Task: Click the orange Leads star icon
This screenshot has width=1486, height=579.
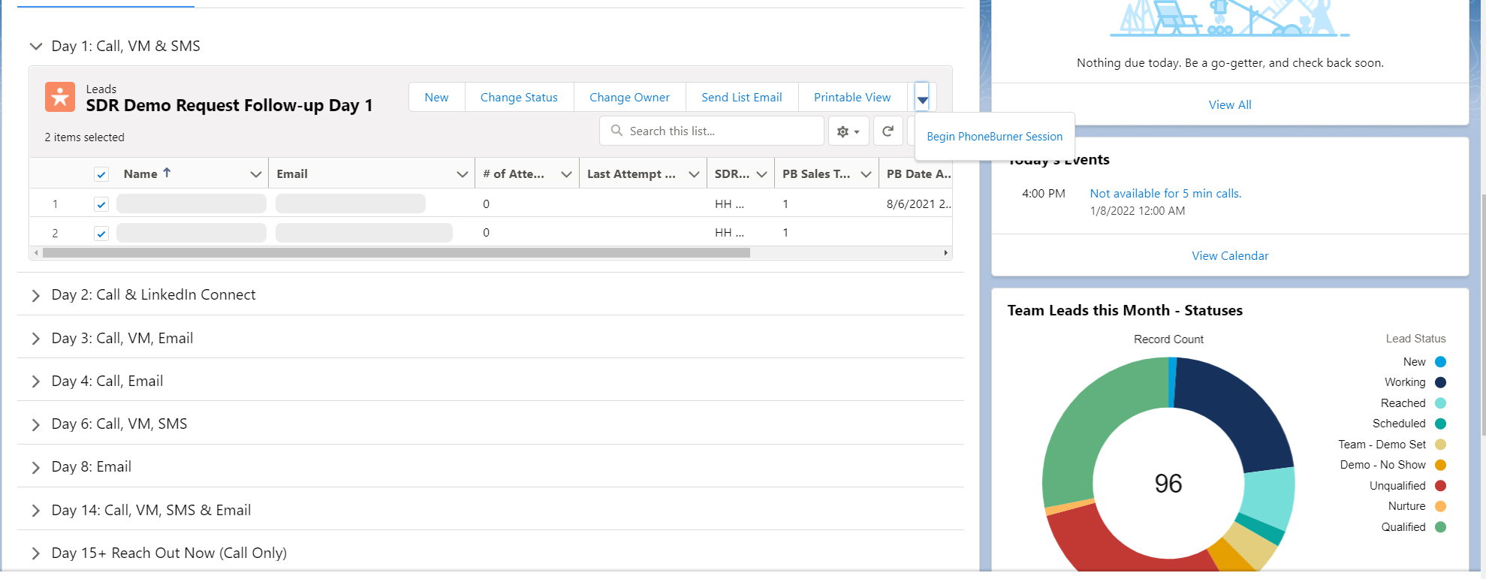Action: tap(60, 97)
